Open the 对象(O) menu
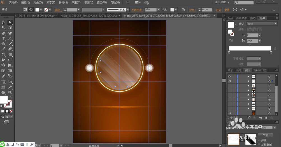 pos(38,3)
